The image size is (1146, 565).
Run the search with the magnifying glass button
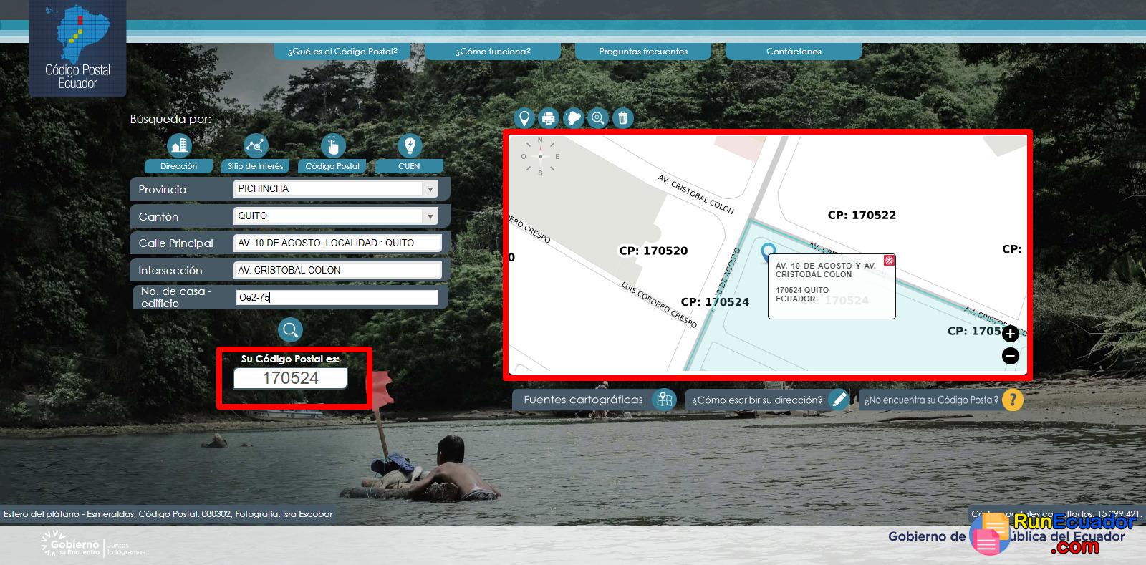point(290,330)
